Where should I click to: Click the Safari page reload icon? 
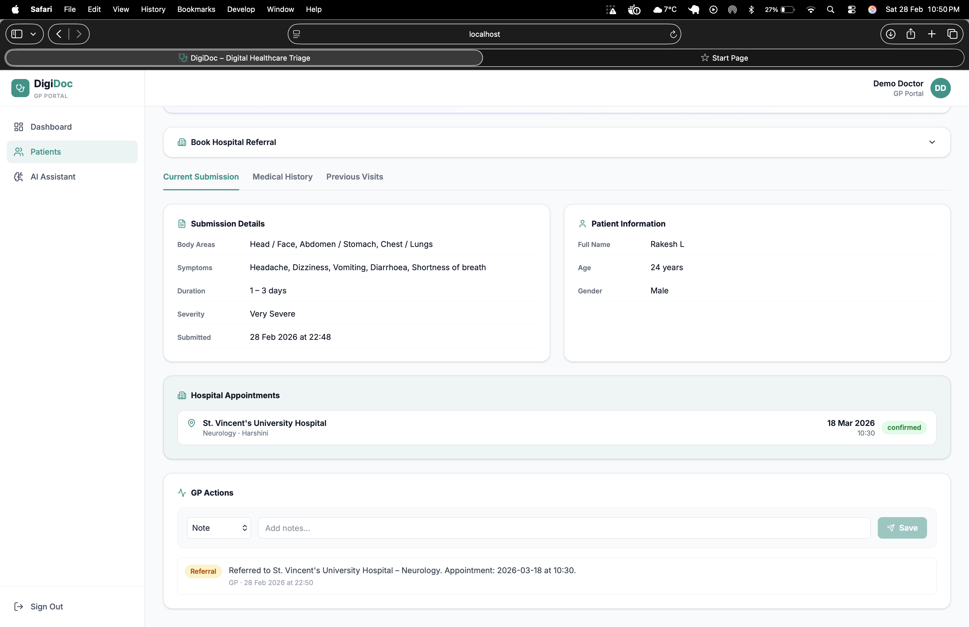(673, 34)
